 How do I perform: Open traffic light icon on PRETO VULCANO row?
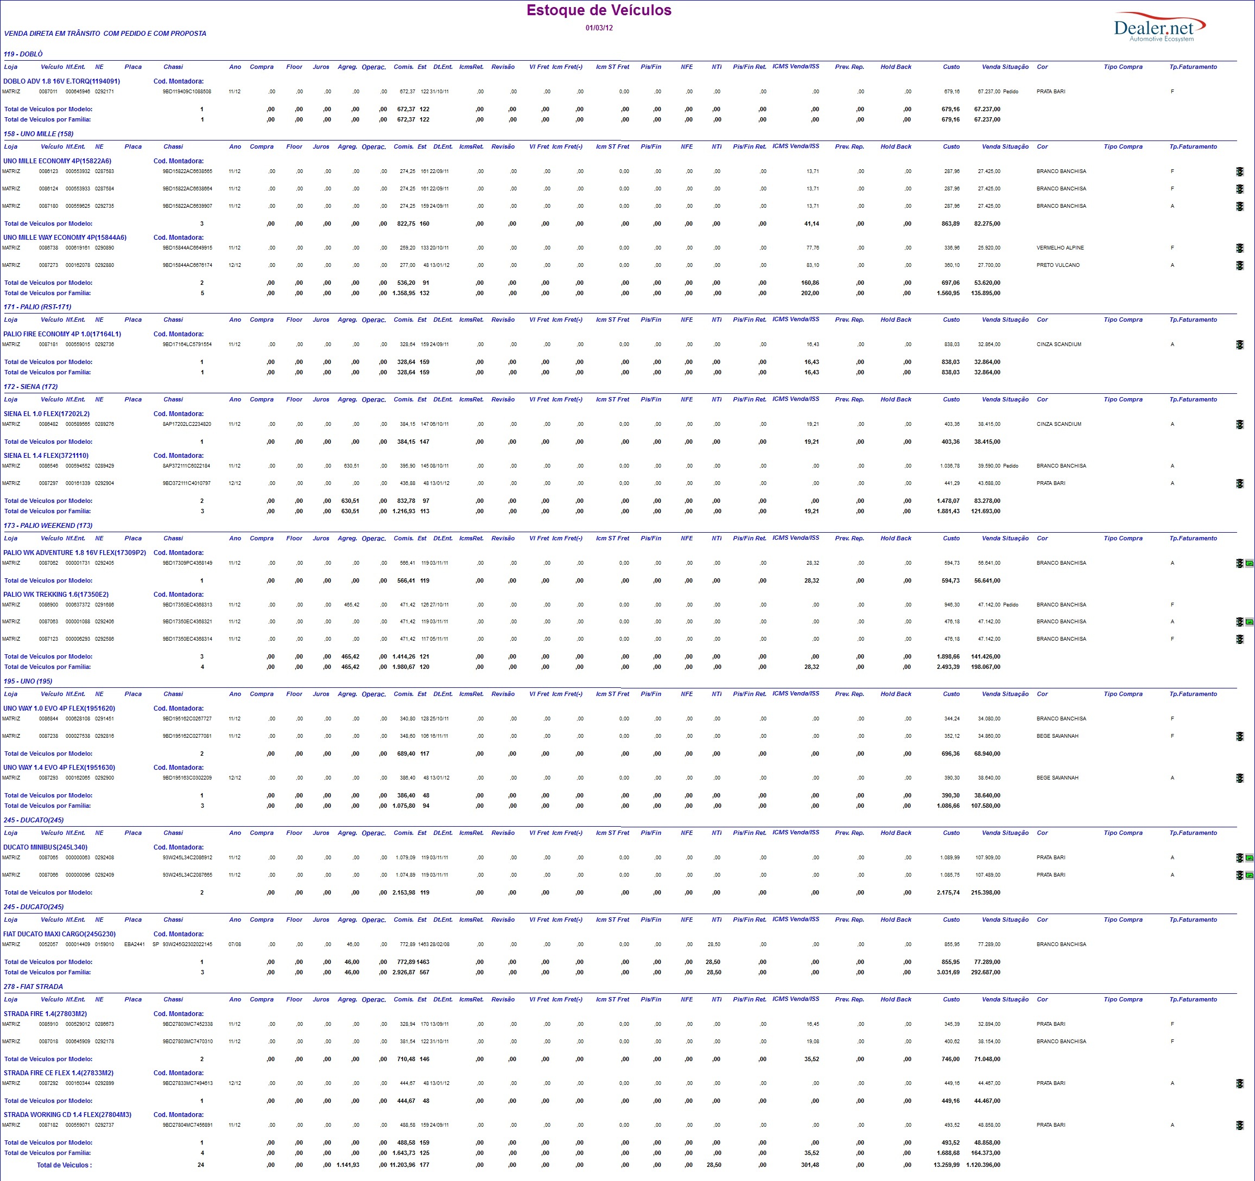tap(1240, 266)
